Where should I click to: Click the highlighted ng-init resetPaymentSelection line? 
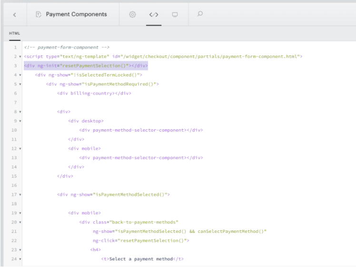pyautogui.click(x=86, y=66)
